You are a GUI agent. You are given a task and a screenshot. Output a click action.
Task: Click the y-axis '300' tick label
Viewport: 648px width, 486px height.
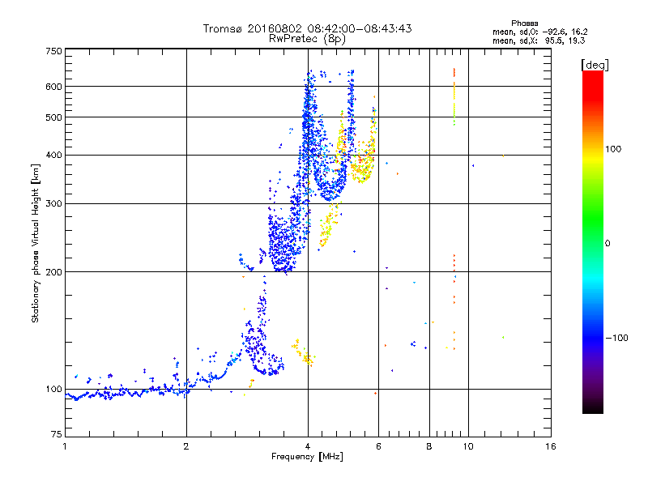53,203
